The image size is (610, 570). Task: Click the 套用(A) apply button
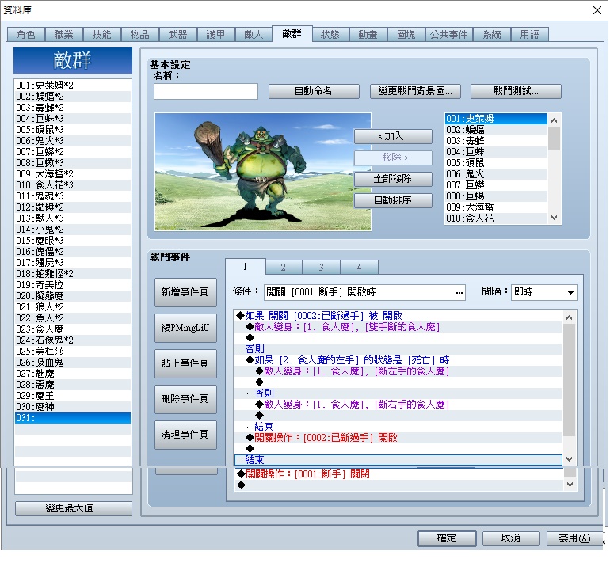[x=574, y=538]
